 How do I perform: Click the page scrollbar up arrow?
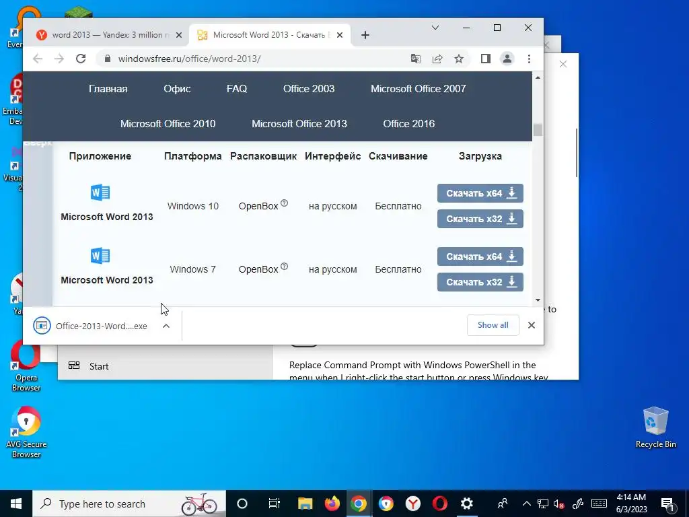pyautogui.click(x=538, y=77)
